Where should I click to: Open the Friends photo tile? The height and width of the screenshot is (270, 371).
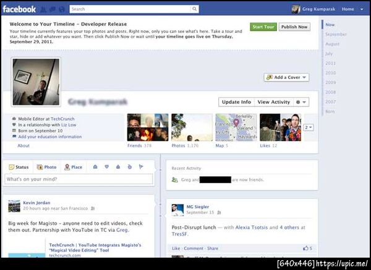(x=148, y=127)
